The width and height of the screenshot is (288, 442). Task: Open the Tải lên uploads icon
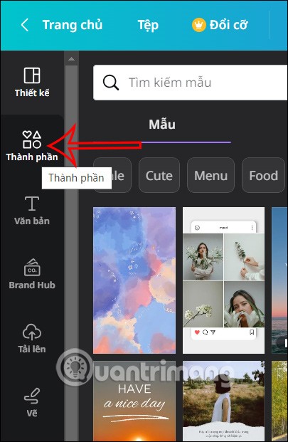[x=32, y=332]
